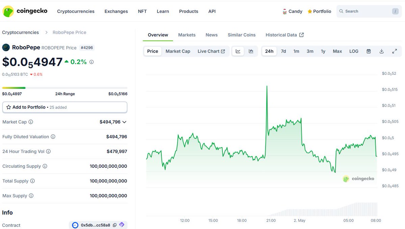The image size is (405, 229).
Task: Open the Products nav menu
Action: (x=189, y=11)
